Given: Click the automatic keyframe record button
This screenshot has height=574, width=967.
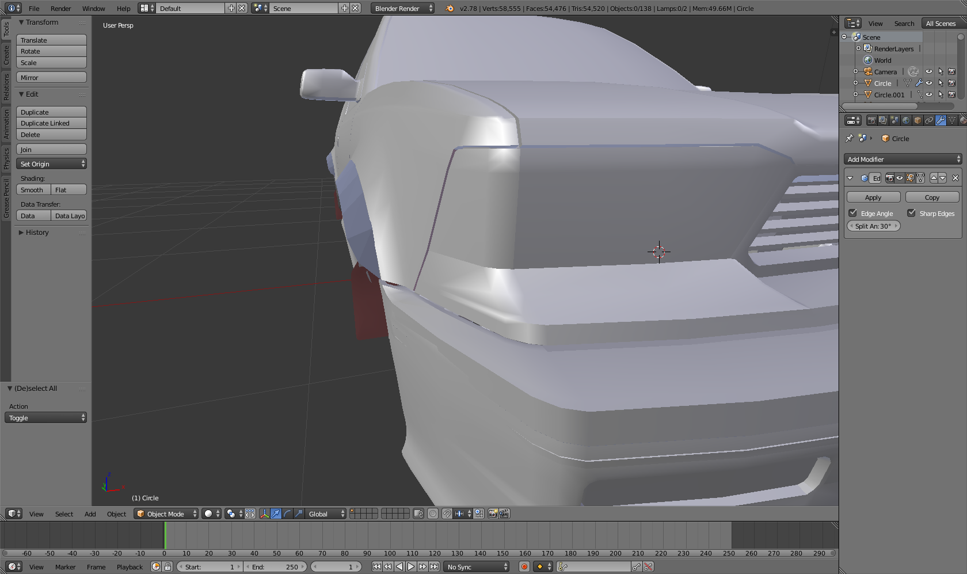Looking at the screenshot, I should coord(524,567).
